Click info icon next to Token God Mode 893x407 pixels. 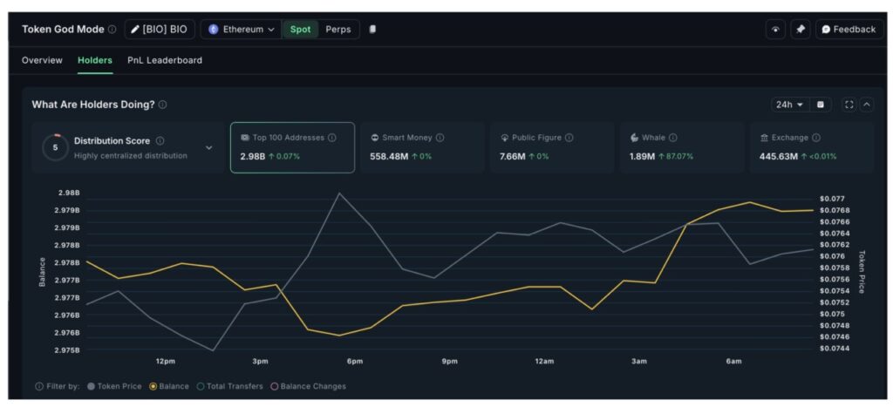112,29
